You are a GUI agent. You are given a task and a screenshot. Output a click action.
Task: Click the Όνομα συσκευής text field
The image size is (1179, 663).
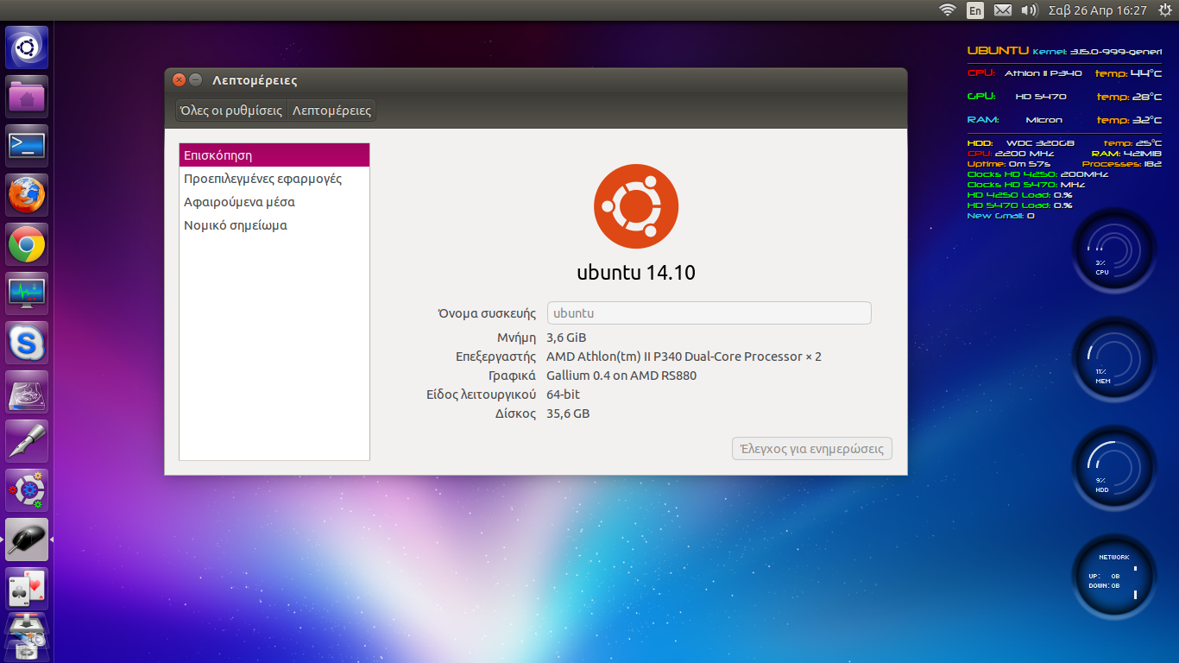click(709, 313)
